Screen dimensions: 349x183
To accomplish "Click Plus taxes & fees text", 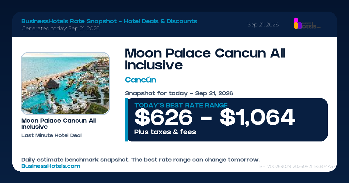I will pyautogui.click(x=165, y=132).
